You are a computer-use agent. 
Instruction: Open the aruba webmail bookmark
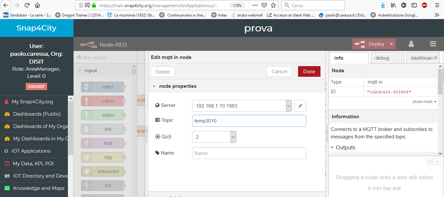247,15
